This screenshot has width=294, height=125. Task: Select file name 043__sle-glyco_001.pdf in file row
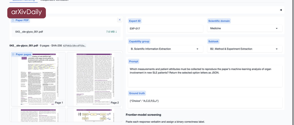coord(29,32)
